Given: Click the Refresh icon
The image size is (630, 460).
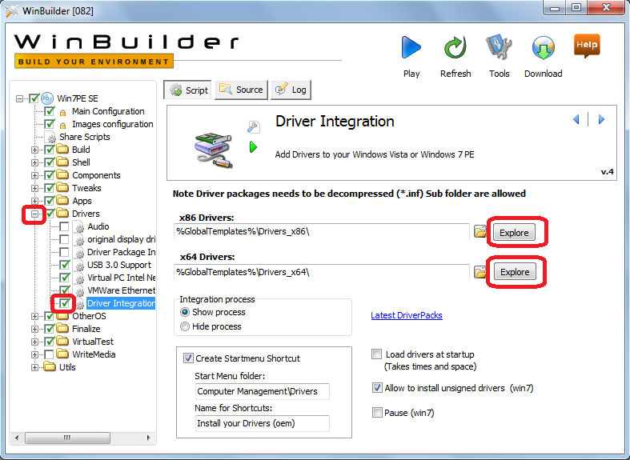Looking at the screenshot, I should [x=455, y=48].
